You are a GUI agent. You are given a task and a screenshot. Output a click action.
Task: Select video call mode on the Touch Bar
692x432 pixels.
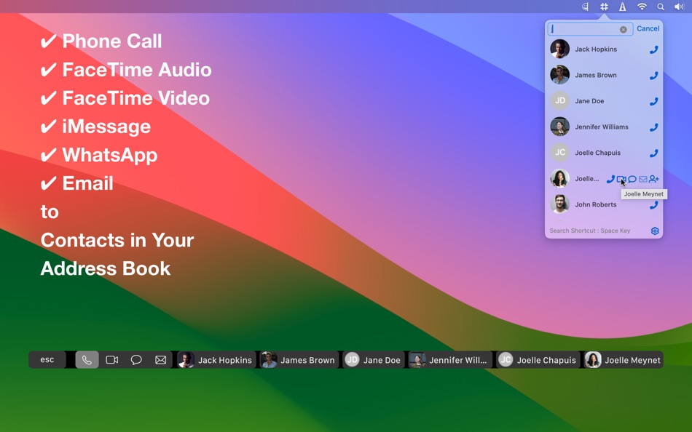[111, 360]
